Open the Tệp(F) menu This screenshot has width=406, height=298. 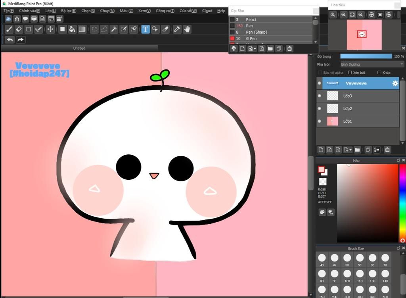(x=9, y=11)
